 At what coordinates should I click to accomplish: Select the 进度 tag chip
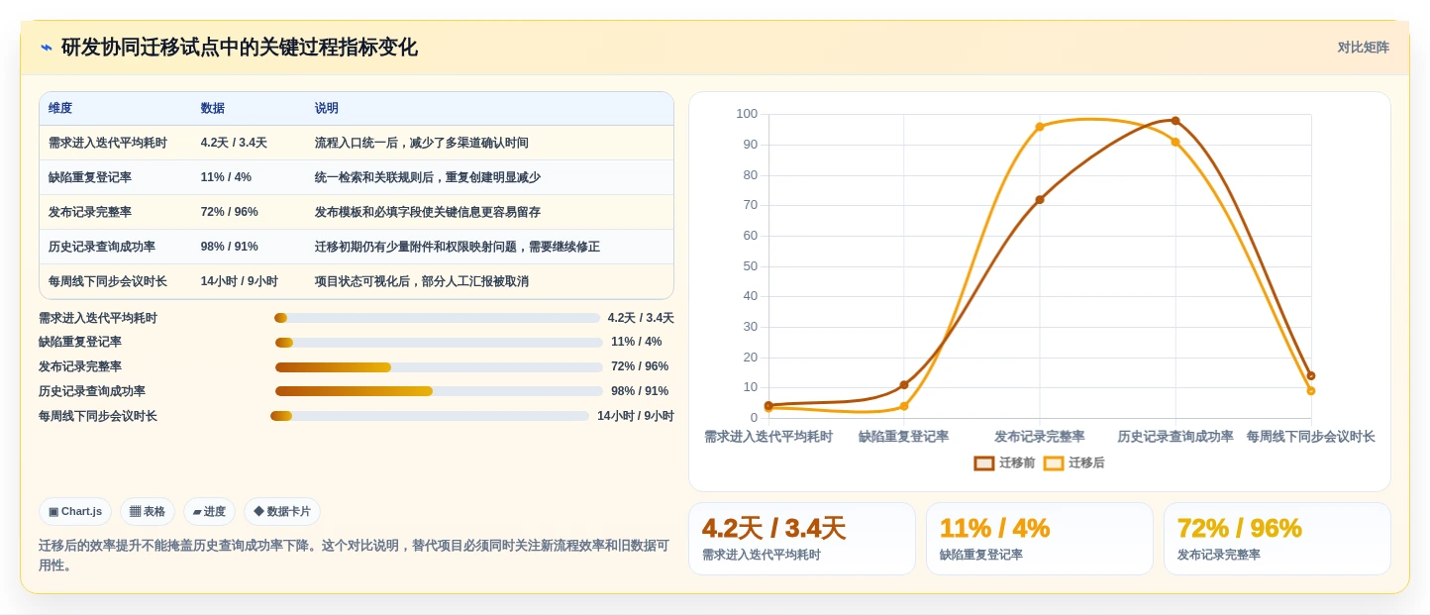coord(209,512)
